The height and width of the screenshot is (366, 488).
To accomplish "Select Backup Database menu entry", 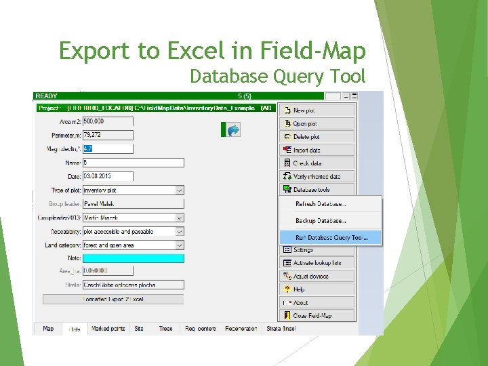I will (330, 221).
